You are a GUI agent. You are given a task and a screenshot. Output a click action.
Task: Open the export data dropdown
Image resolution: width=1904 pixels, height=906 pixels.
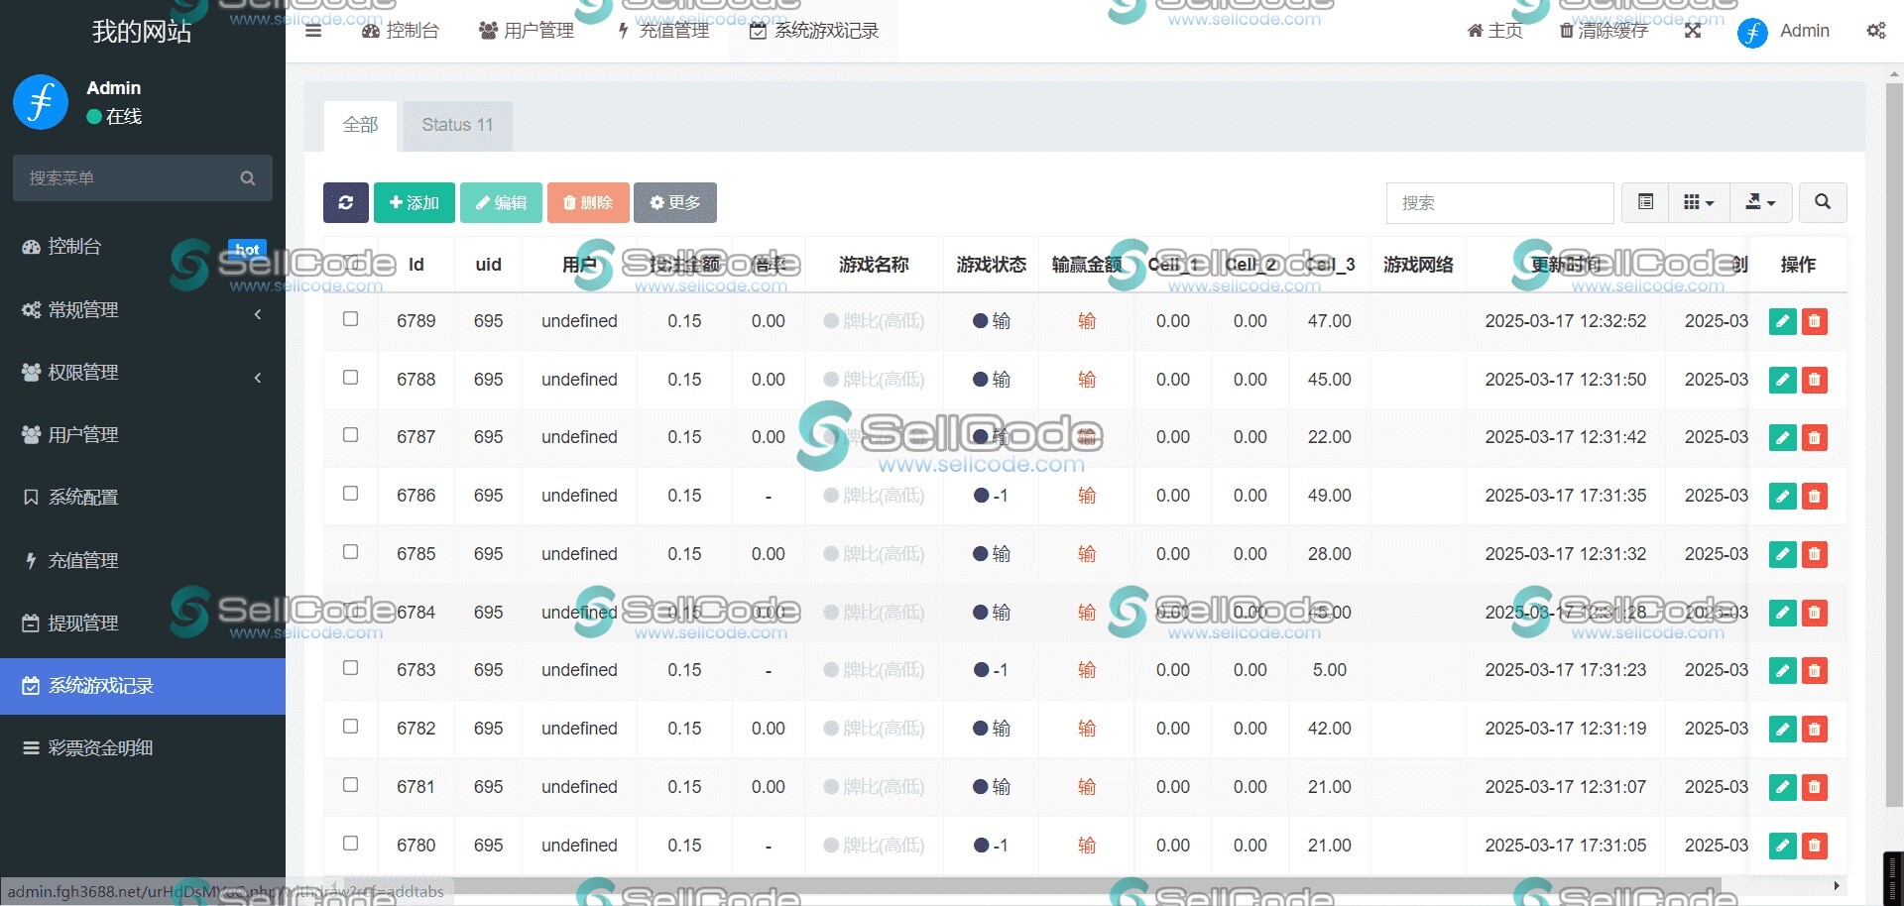(1760, 202)
